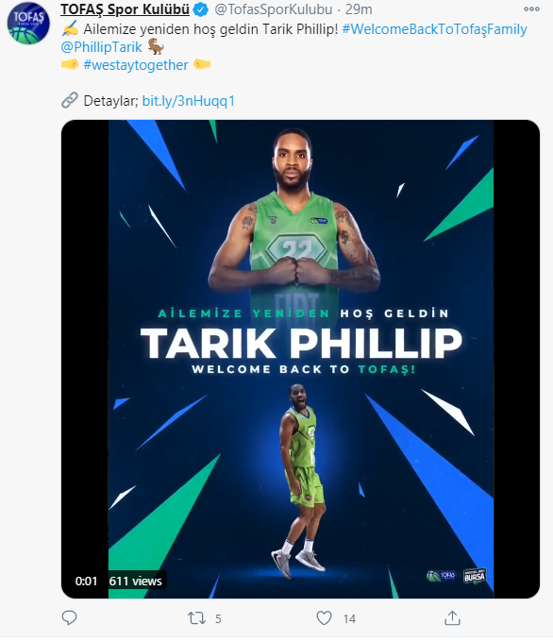Open the 29m tweet timestamp
Image resolution: width=553 pixels, height=641 pixels.
pyautogui.click(x=359, y=9)
